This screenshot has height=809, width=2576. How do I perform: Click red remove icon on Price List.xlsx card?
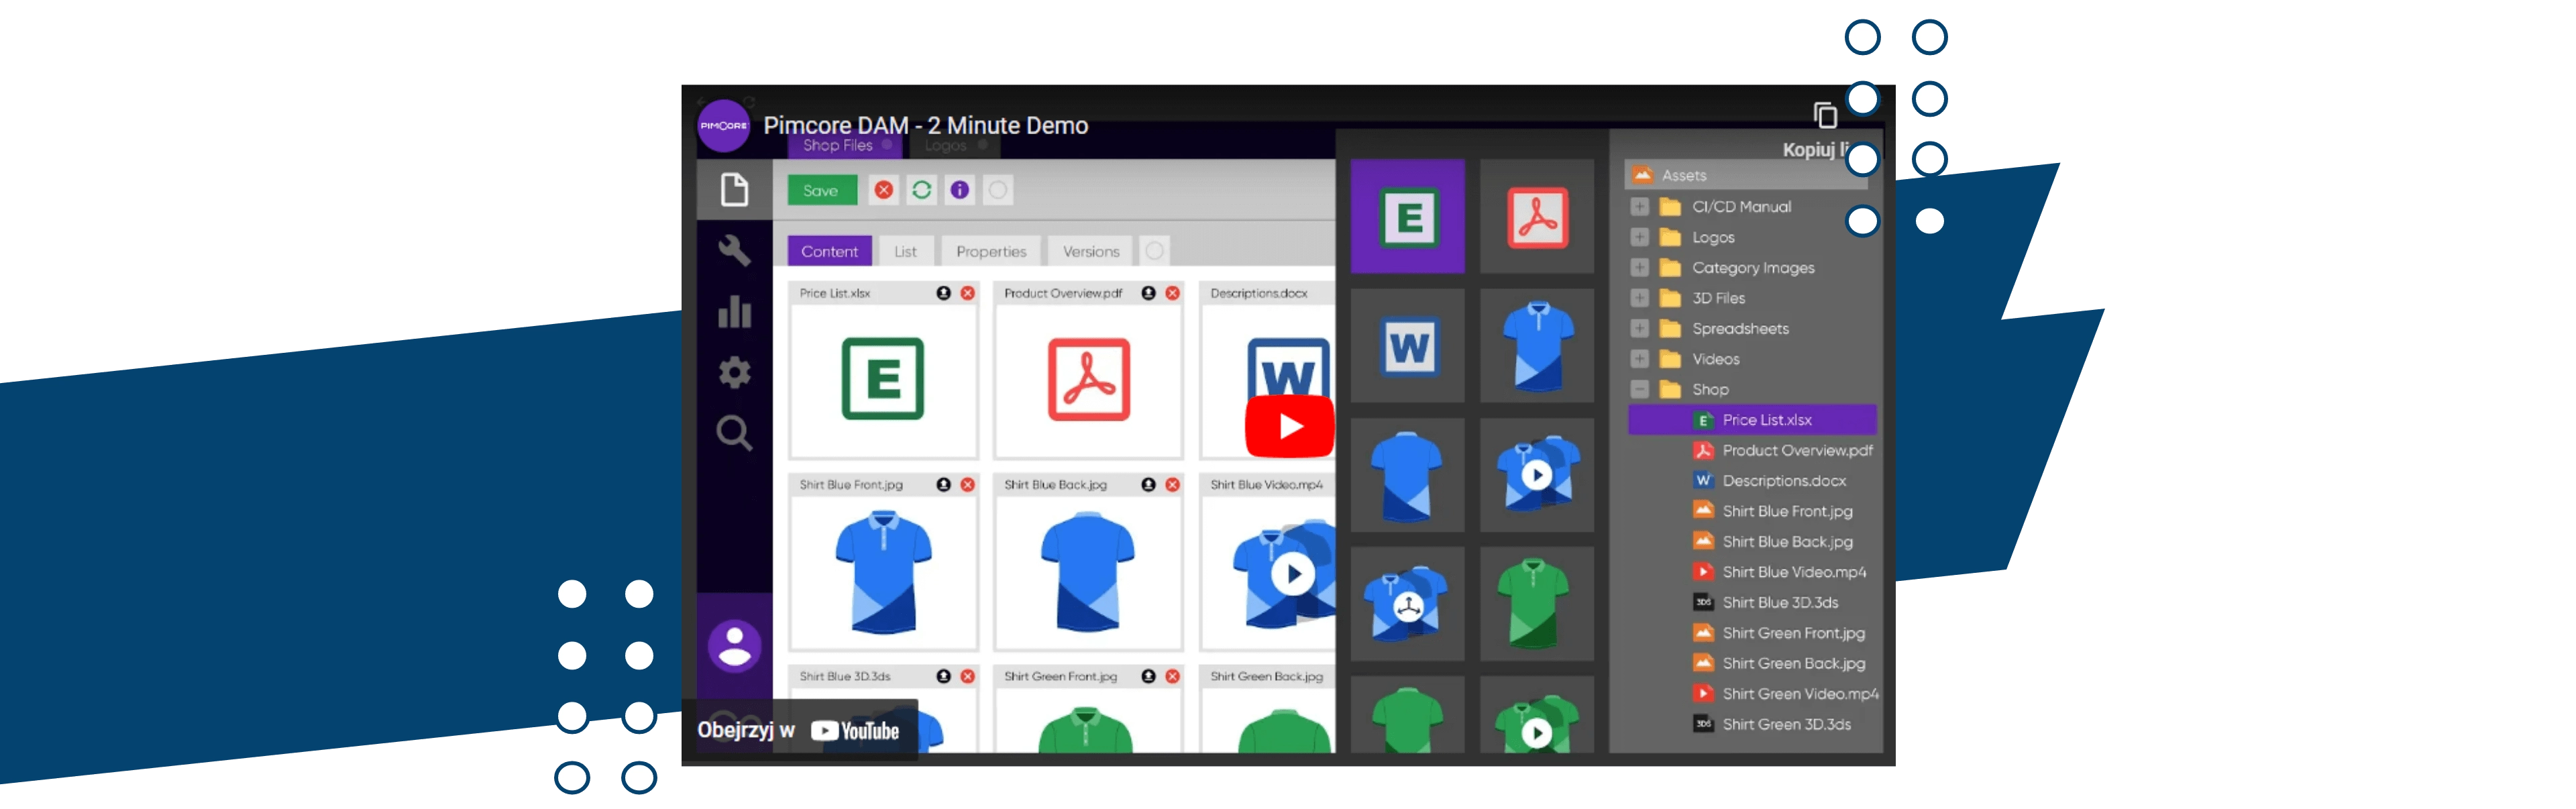point(968,293)
